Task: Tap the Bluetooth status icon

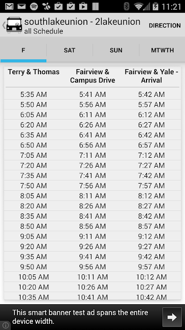Action: (126, 7)
